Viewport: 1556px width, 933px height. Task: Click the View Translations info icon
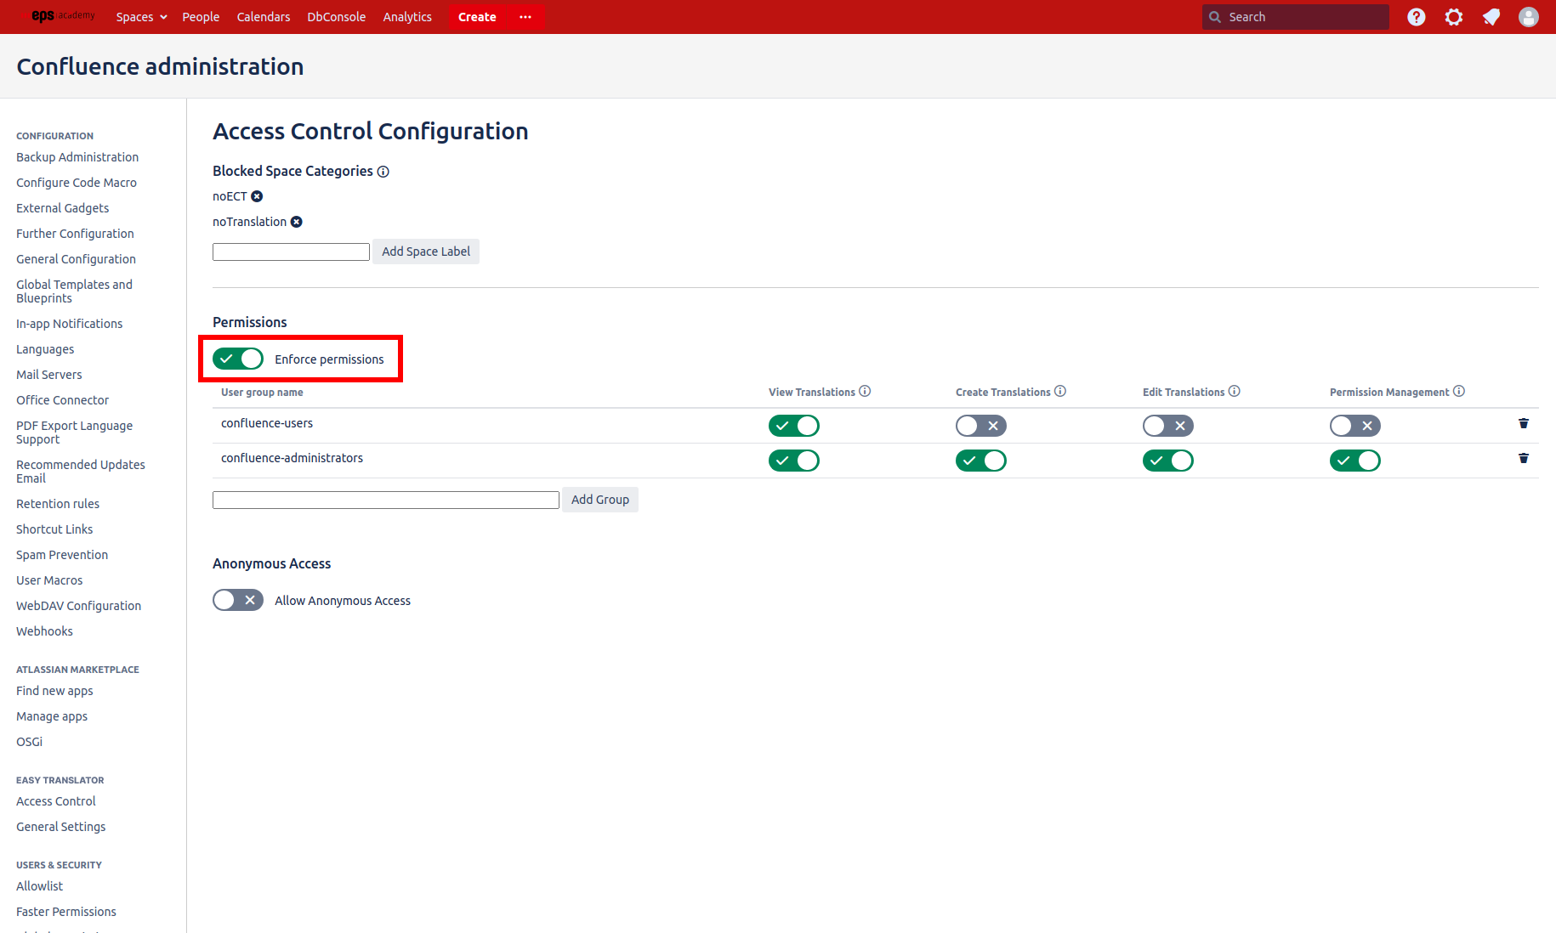pyautogui.click(x=866, y=391)
